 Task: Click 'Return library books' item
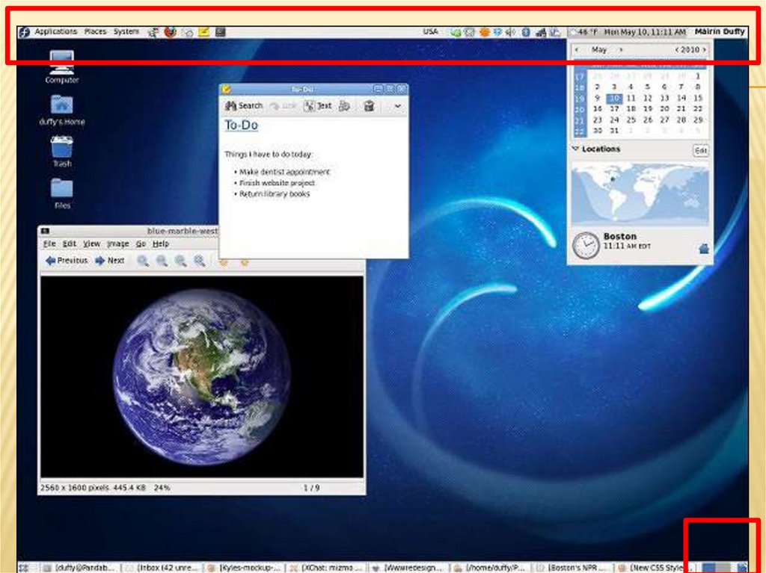[274, 193]
